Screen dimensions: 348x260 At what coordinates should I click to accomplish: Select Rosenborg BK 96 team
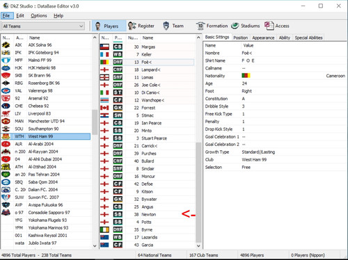[x=46, y=83]
